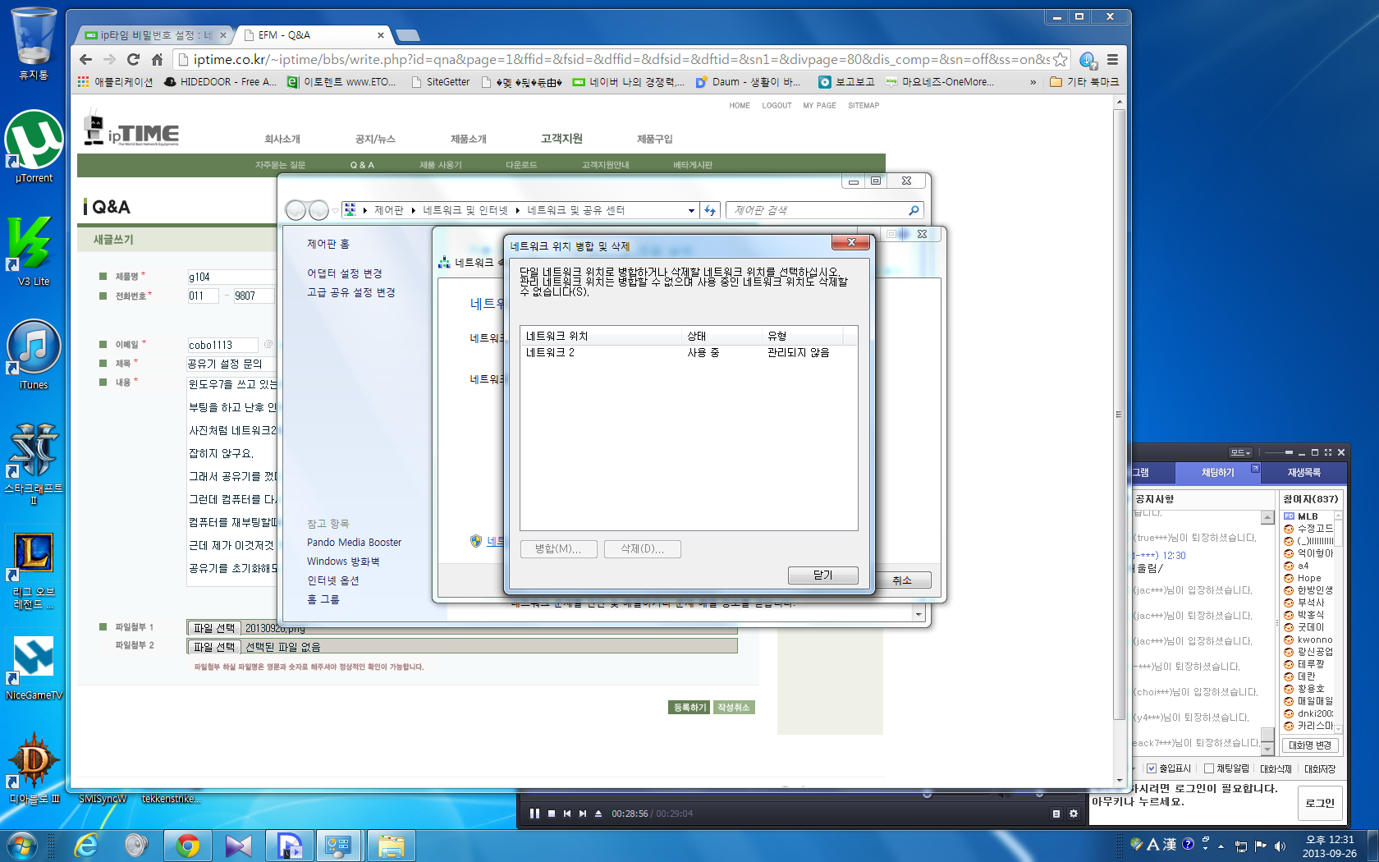
Task: Click the Chrome address bar
Action: 621,59
